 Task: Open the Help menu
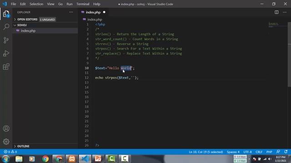[96, 4]
